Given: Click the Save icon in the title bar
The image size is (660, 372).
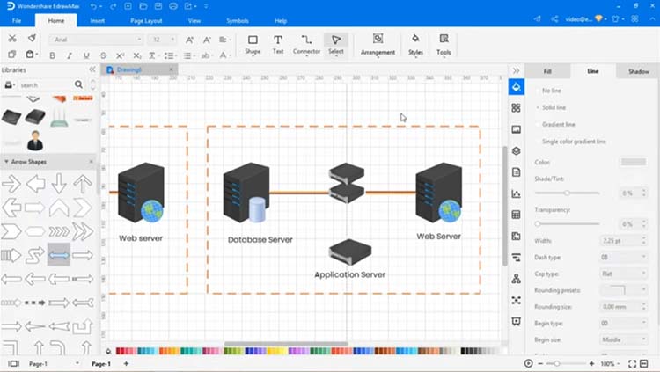Looking at the screenshot, I should point(158,6).
